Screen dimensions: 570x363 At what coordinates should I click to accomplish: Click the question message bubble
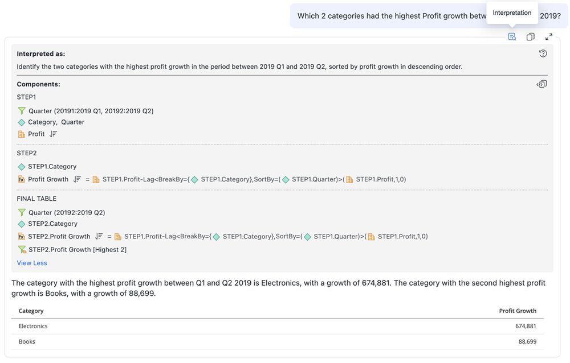click(x=388, y=16)
